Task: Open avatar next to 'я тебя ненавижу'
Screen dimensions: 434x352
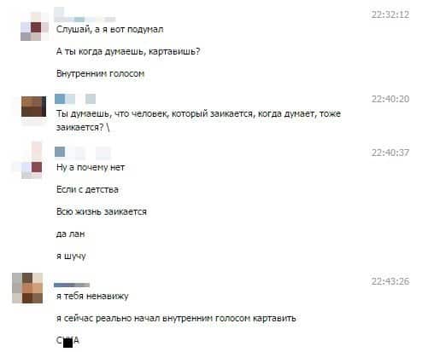Action: [x=27, y=288]
